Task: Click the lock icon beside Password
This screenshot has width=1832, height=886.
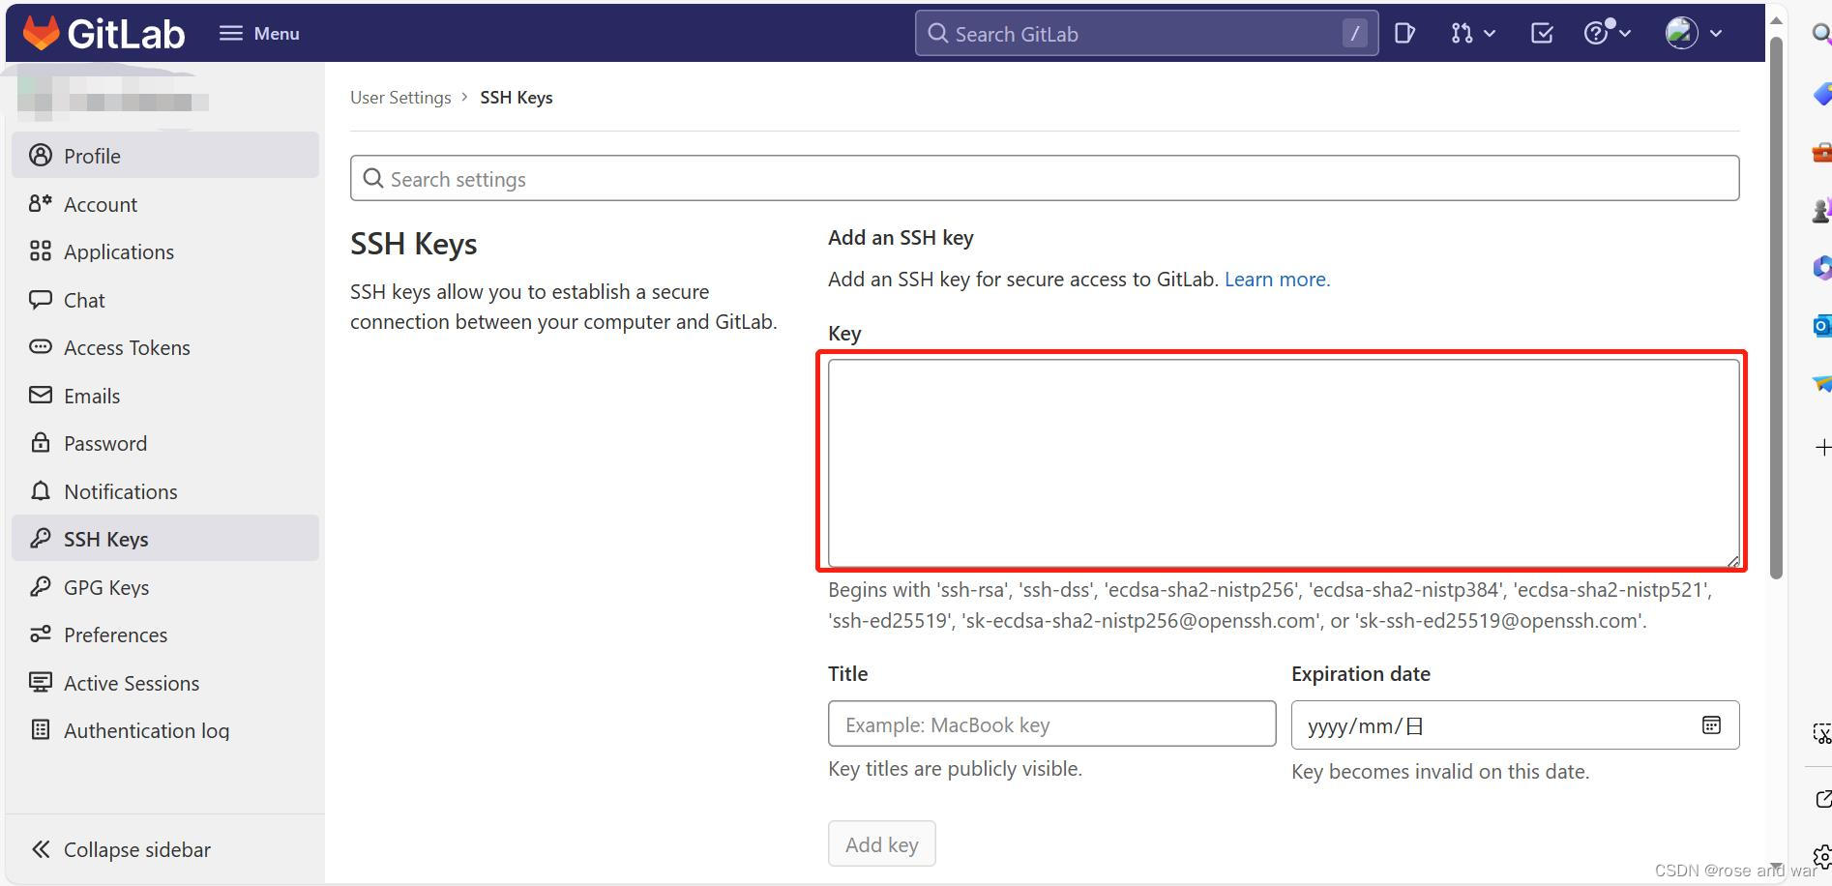Action: (40, 443)
